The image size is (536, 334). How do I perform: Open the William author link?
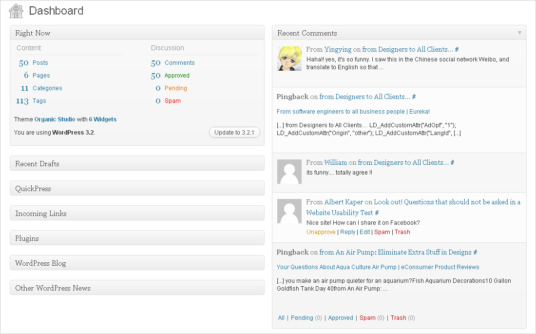(x=336, y=162)
